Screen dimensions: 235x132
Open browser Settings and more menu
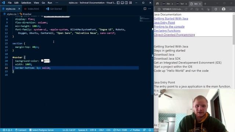click(231, 9)
